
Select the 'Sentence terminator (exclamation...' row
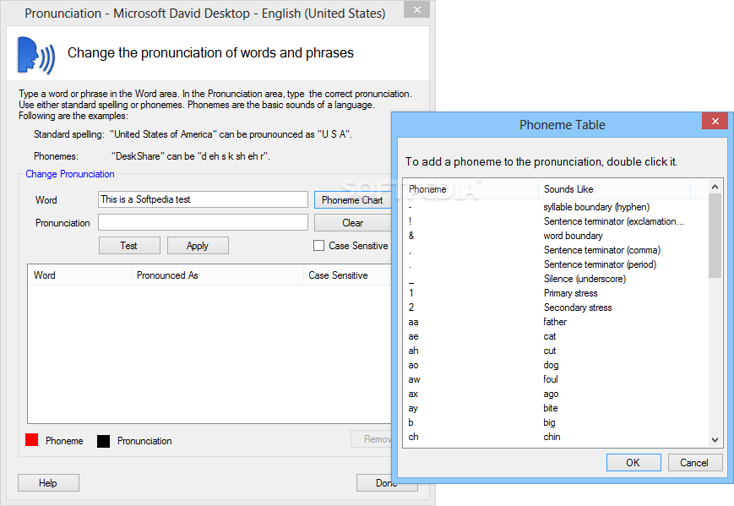[x=556, y=221]
